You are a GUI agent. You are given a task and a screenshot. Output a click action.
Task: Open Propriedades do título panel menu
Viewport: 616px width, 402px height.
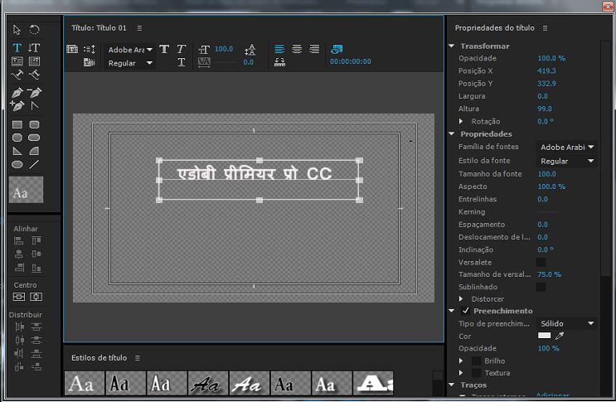(545, 28)
